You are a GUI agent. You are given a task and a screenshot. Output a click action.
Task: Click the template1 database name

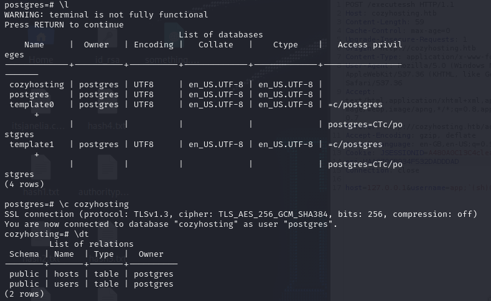[32, 145]
